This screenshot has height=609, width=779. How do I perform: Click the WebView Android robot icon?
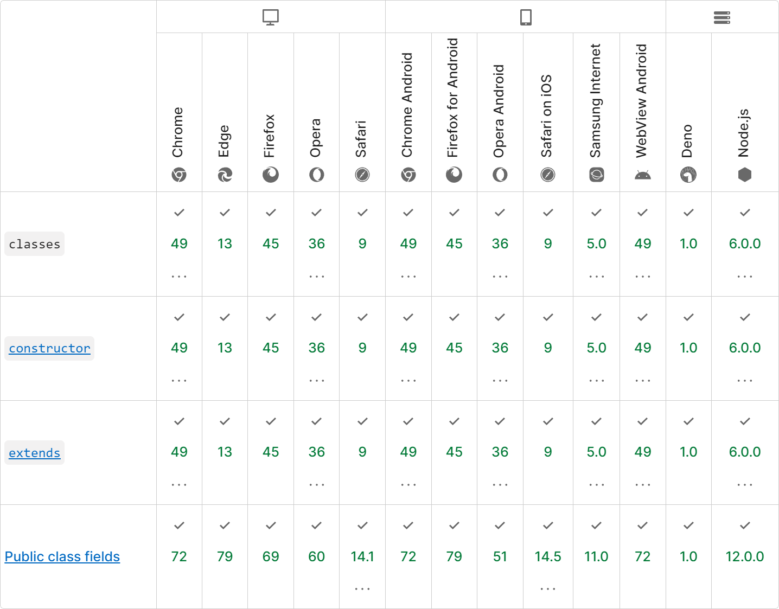642,175
